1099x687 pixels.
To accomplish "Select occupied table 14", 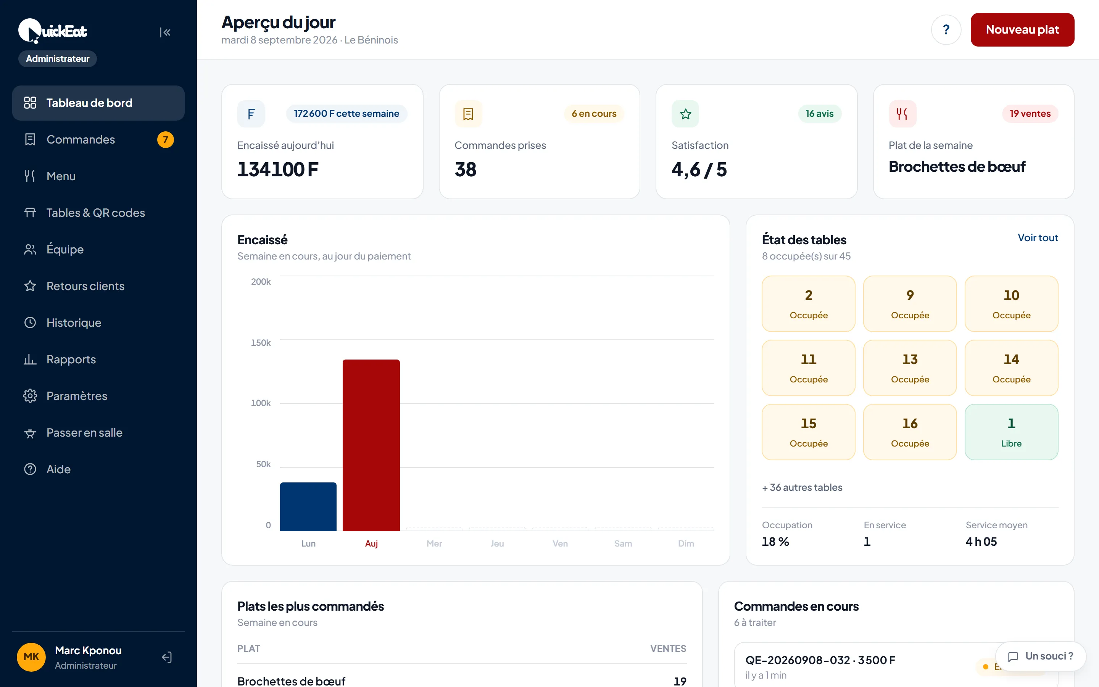I will tap(1011, 368).
